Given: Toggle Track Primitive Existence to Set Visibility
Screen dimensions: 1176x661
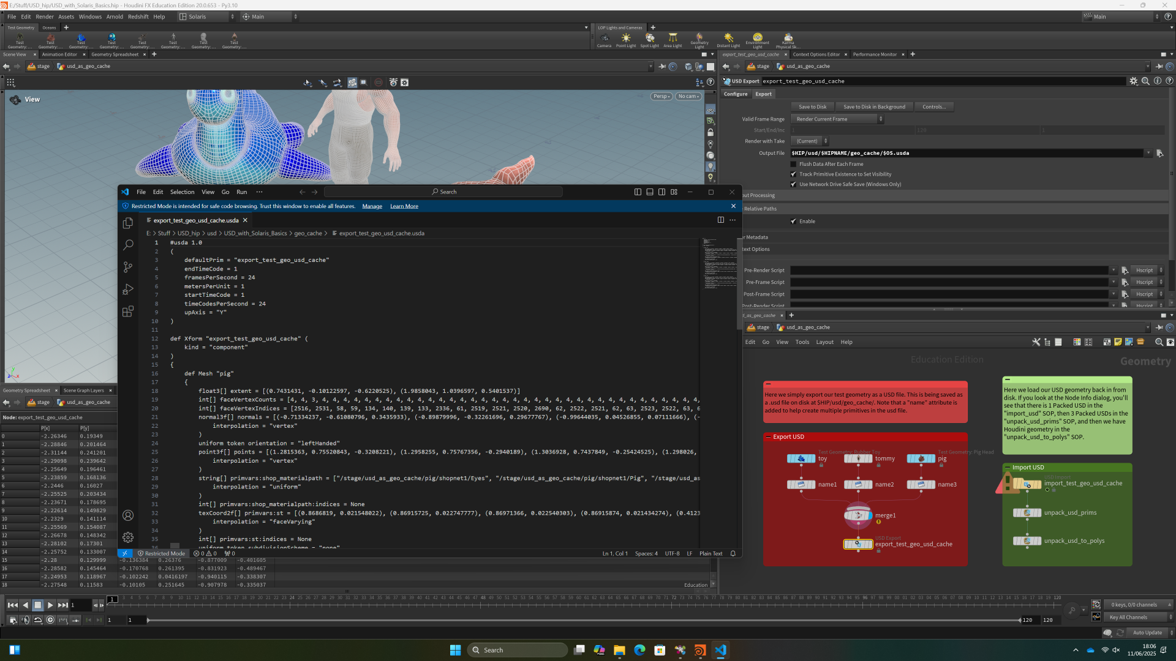Looking at the screenshot, I should [793, 174].
